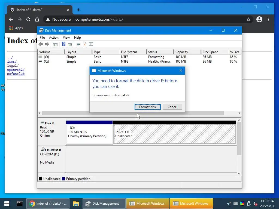Toggle Show/Hide Console Tree toolbar icon
The image size is (279, 209).
click(x=55, y=44)
